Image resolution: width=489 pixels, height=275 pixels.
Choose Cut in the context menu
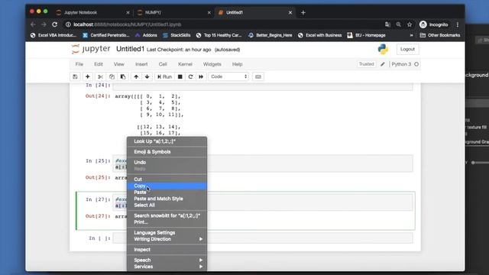coord(167,180)
